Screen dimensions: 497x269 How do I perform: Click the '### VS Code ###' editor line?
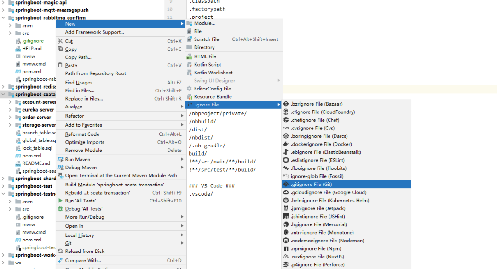212,185
